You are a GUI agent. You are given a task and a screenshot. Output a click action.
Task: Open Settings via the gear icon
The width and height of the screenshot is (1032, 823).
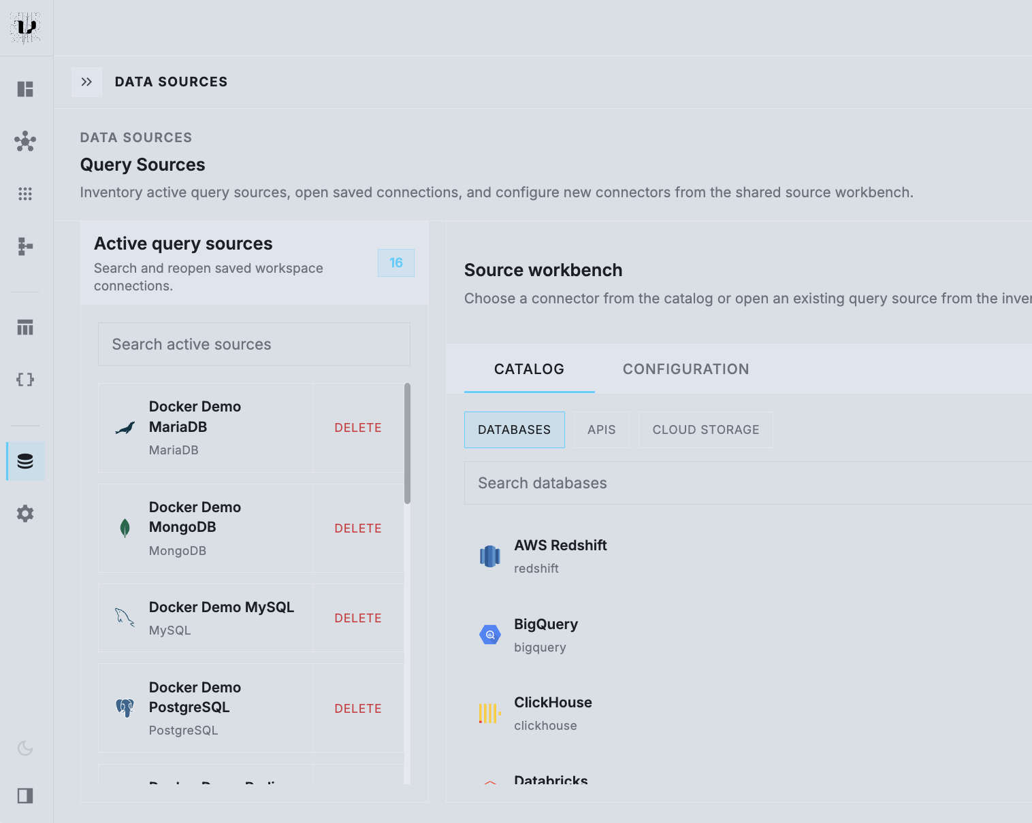tap(25, 514)
